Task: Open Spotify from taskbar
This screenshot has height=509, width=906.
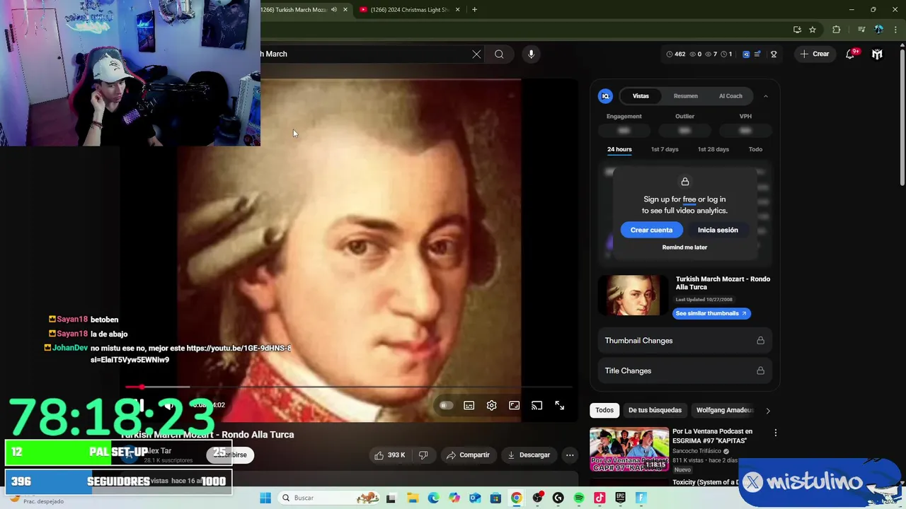Action: 579,498
